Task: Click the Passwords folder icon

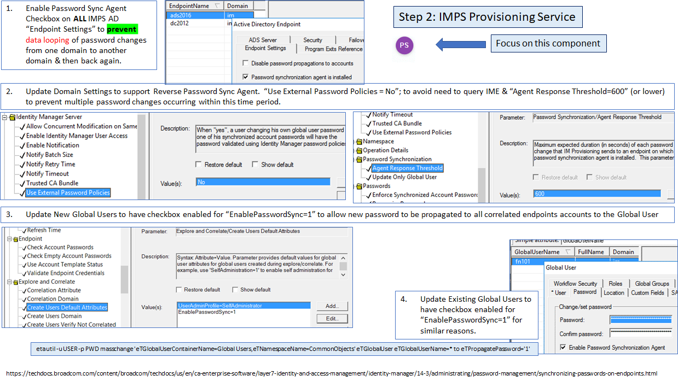Action: [x=359, y=186]
